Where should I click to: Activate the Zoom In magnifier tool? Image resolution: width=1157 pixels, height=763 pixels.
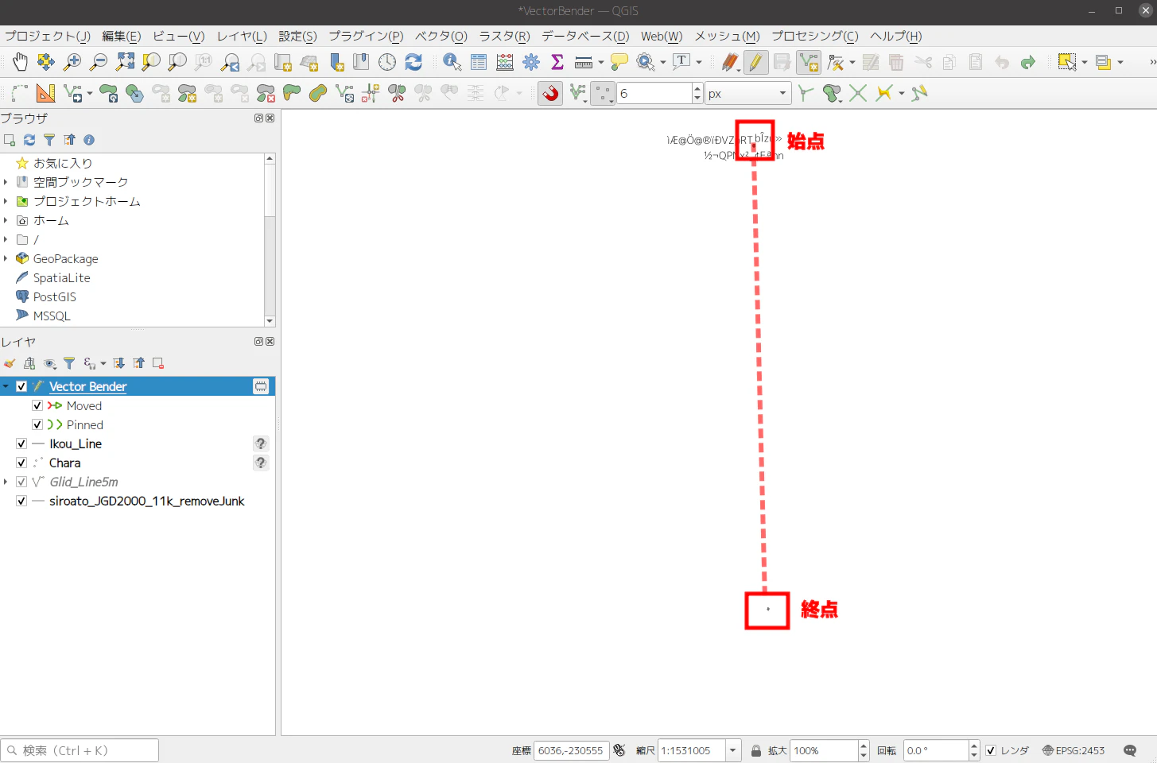tap(72, 62)
